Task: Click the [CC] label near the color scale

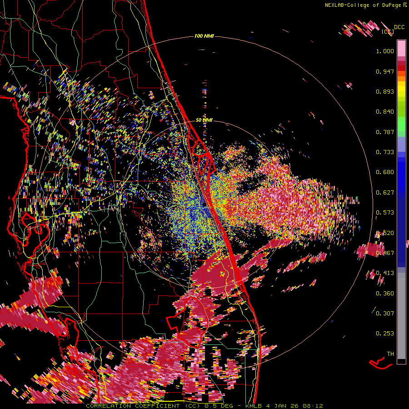Action: coord(388,32)
